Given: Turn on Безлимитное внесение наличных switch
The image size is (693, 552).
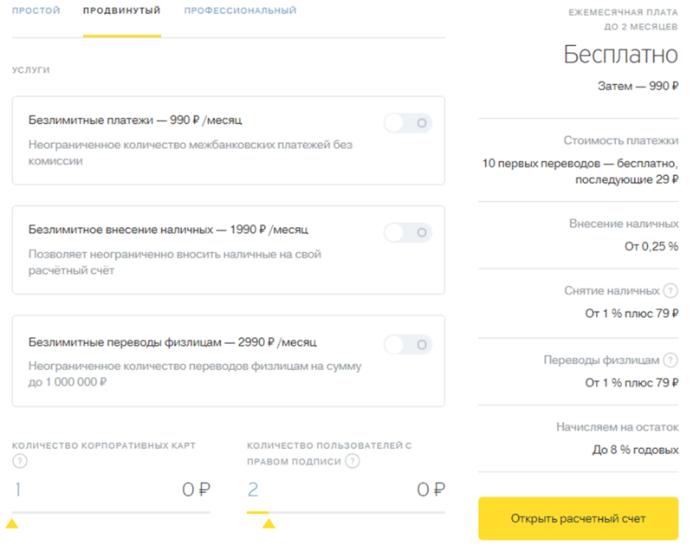Looking at the screenshot, I should click(408, 232).
